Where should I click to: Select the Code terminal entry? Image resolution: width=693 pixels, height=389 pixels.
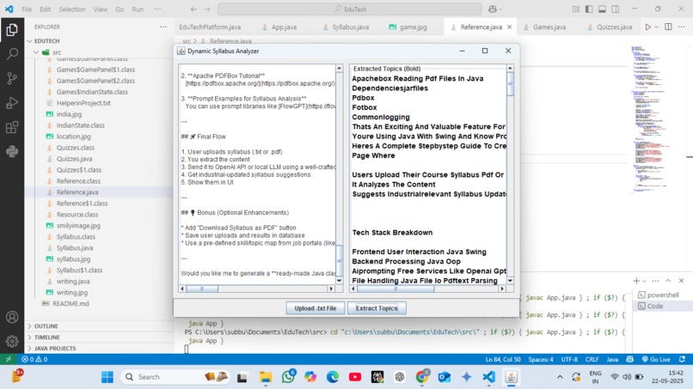[x=663, y=306]
